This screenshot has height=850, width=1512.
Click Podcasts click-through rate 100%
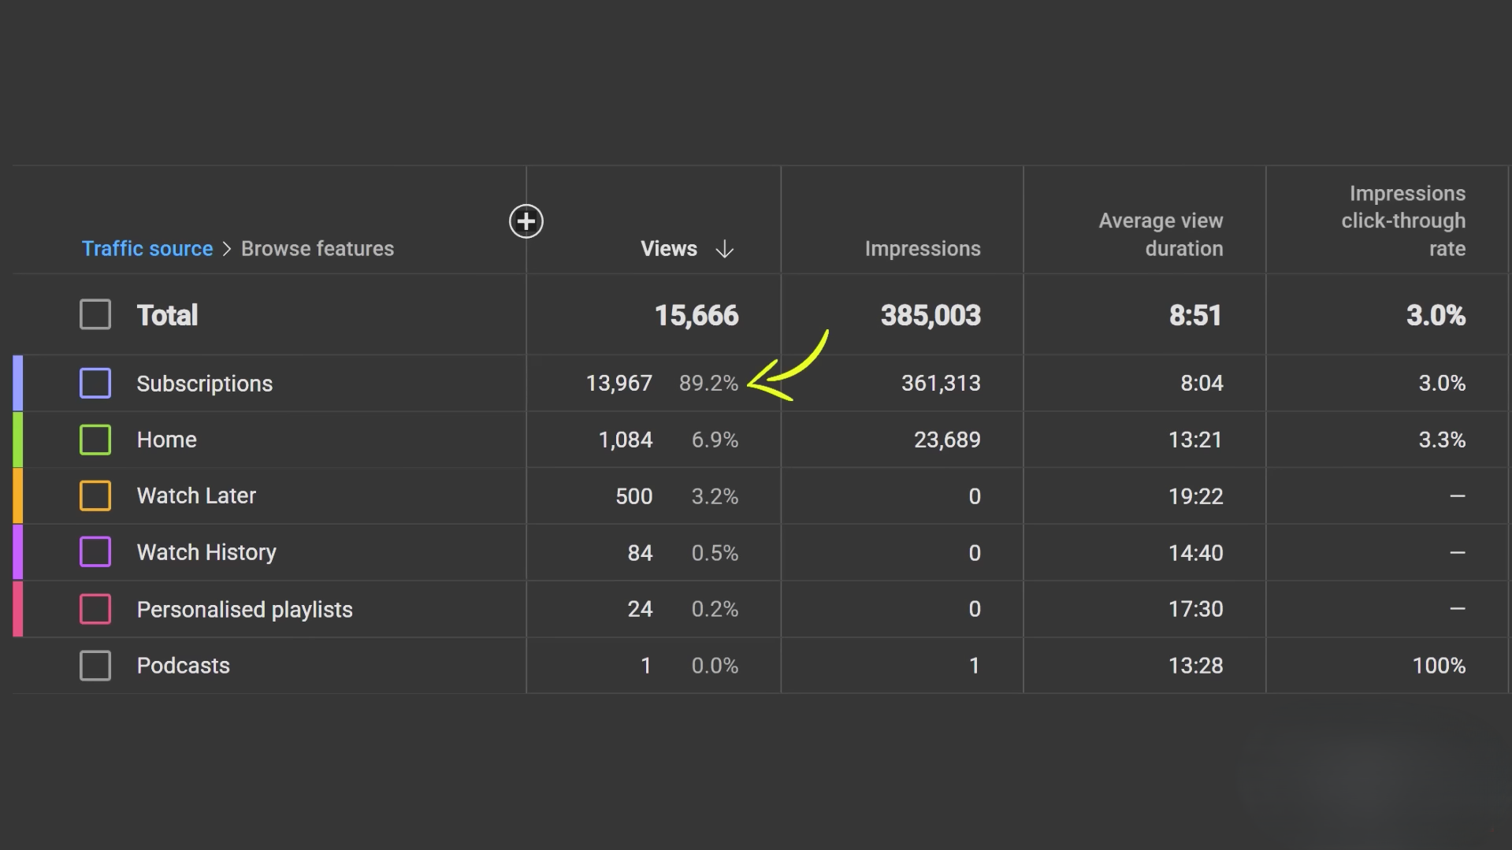(1439, 666)
